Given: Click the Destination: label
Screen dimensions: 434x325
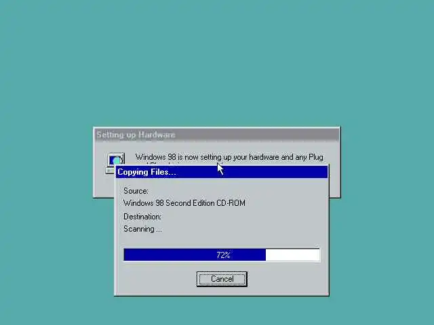Looking at the screenshot, I should 142,217.
